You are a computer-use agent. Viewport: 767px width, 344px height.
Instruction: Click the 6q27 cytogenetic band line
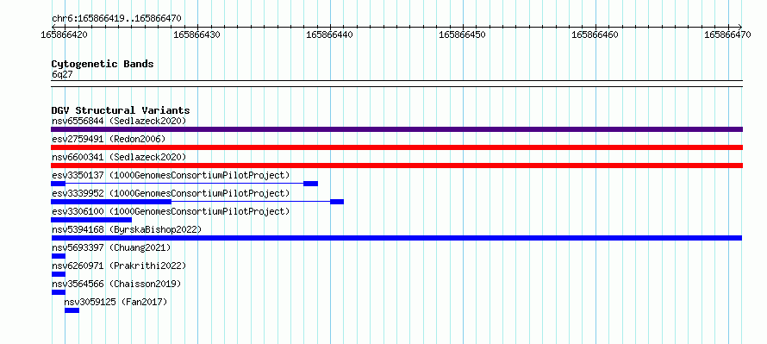[x=396, y=84]
